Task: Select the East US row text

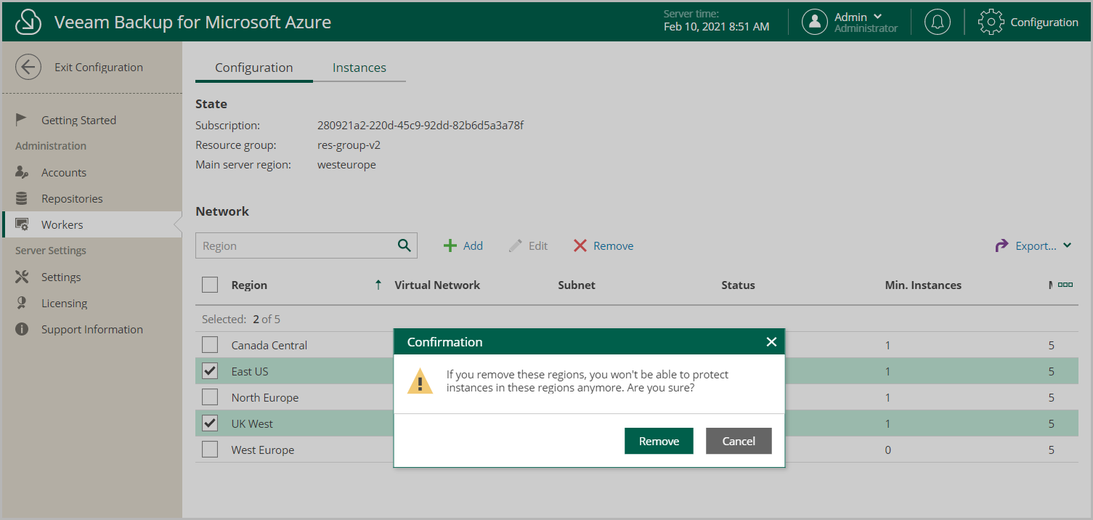Action: coord(250,371)
